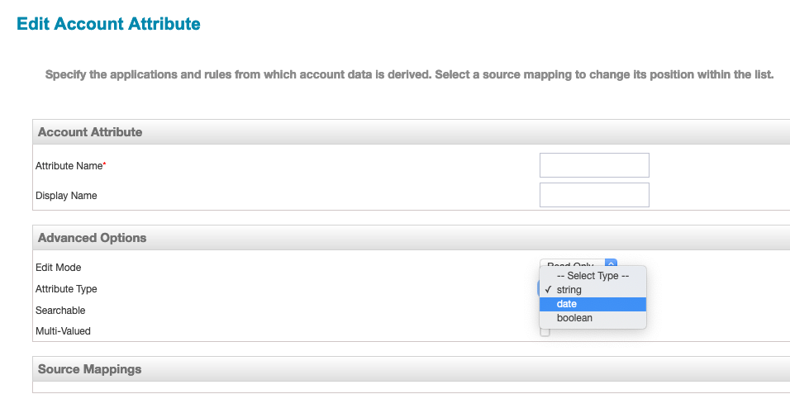
Task: Click the blue arrow on Edit Mode dropdown
Action: pyautogui.click(x=611, y=263)
